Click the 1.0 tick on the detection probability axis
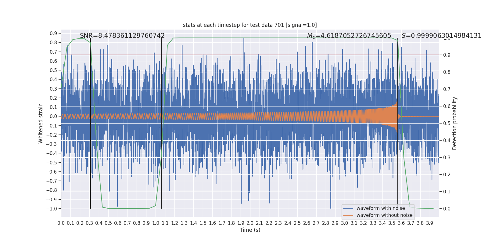This screenshot has width=488, height=244. [x=447, y=38]
